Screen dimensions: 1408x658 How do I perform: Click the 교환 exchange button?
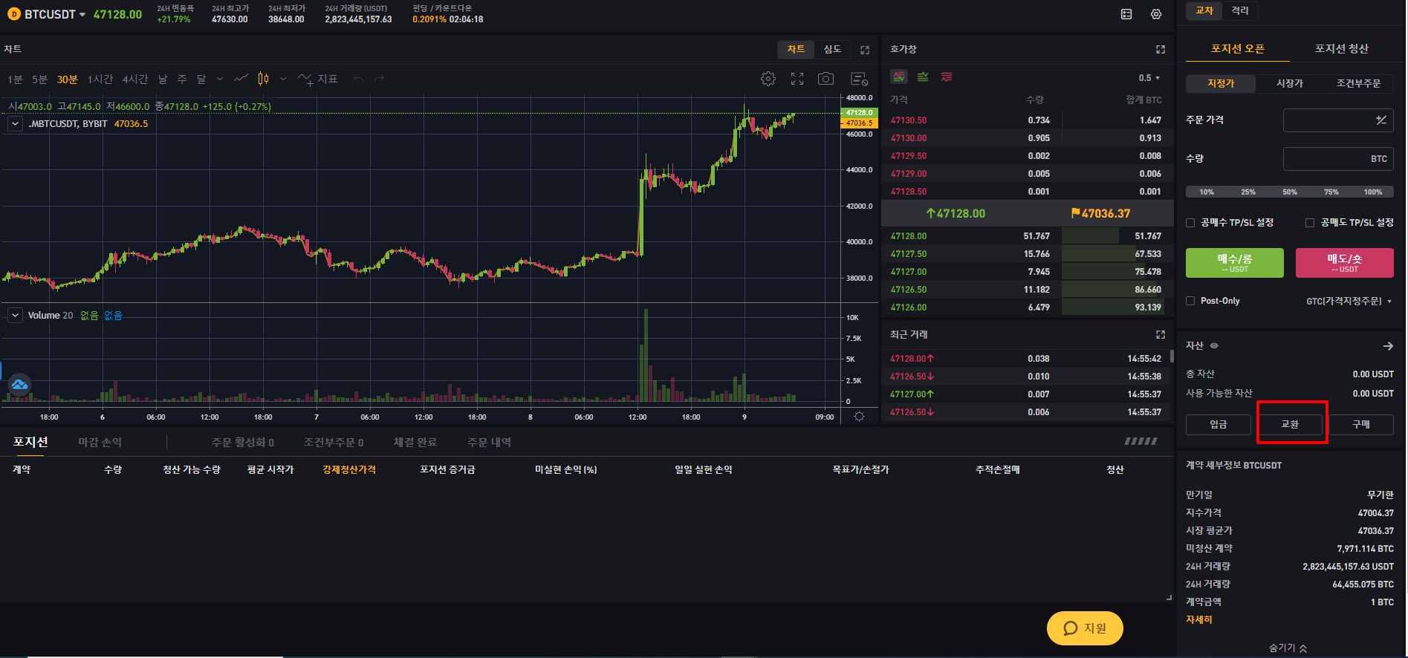(x=1290, y=424)
